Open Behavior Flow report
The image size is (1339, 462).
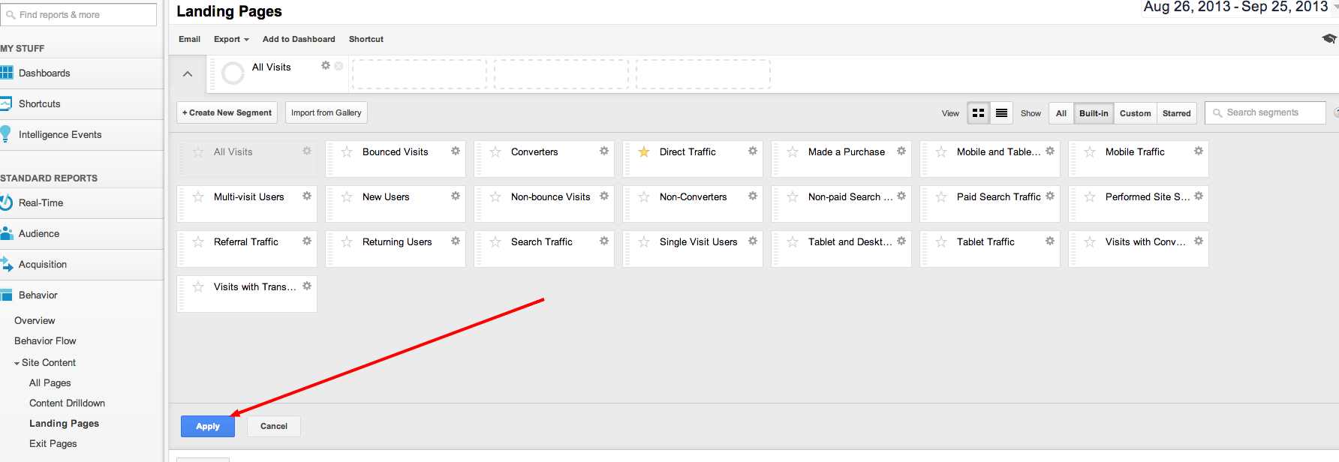point(45,340)
